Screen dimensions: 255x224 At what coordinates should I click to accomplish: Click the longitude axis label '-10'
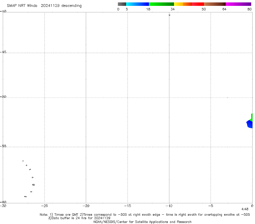coord(169,206)
